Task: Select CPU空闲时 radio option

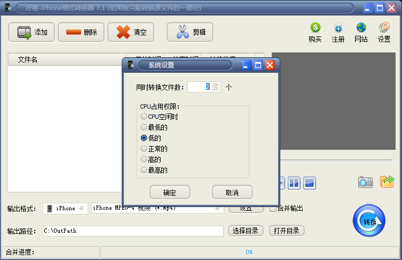Action: point(159,117)
